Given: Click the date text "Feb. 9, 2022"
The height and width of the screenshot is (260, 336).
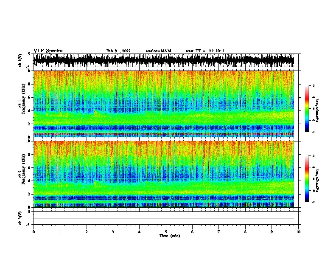Looking at the screenshot, I should click(118, 51).
